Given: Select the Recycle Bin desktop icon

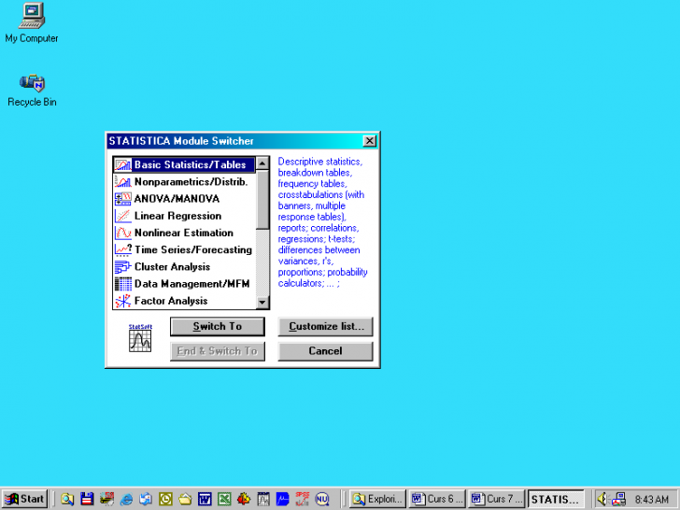Looking at the screenshot, I should pyautogui.click(x=32, y=83).
